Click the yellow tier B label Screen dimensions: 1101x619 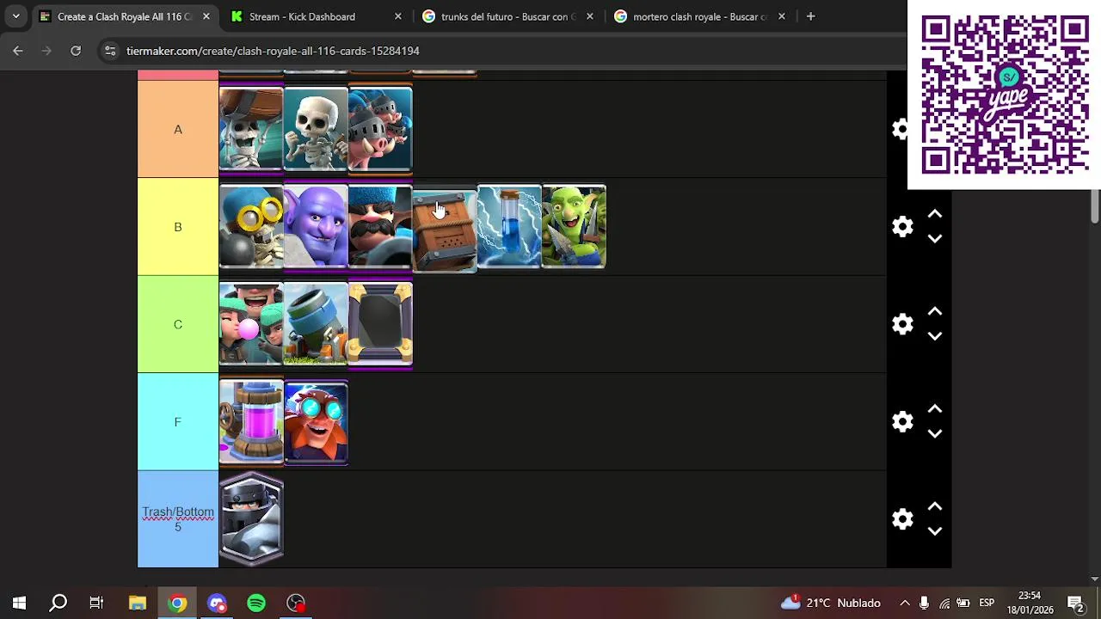[x=178, y=227]
